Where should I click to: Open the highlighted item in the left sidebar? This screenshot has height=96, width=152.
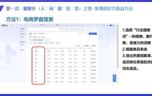pos(22,42)
